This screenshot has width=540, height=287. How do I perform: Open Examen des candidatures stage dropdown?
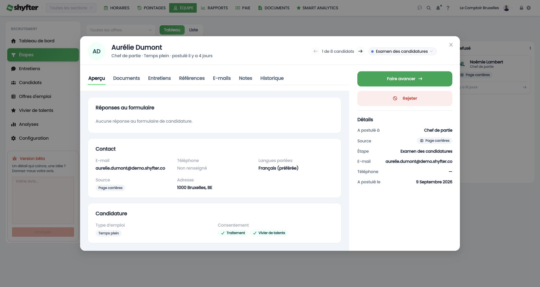pyautogui.click(x=402, y=51)
